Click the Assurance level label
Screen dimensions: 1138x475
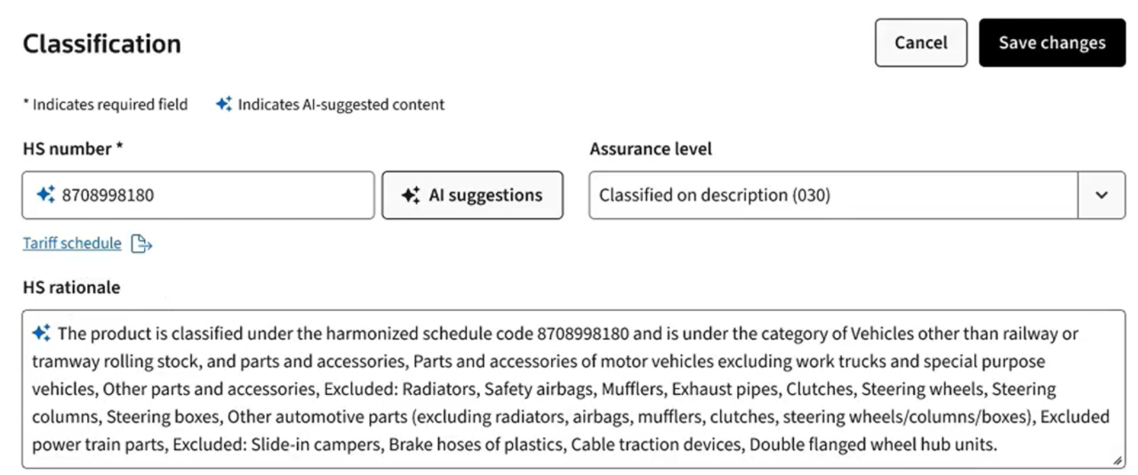(x=651, y=149)
